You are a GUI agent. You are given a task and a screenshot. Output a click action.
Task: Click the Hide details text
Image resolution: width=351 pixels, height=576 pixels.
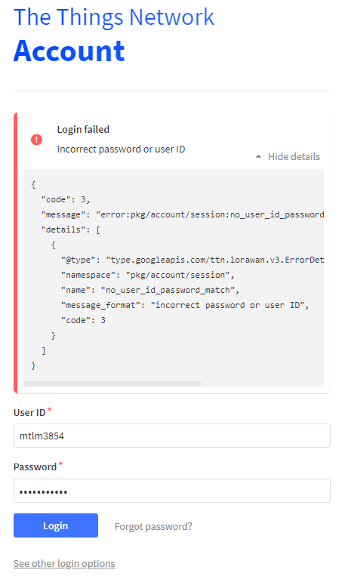[294, 156]
